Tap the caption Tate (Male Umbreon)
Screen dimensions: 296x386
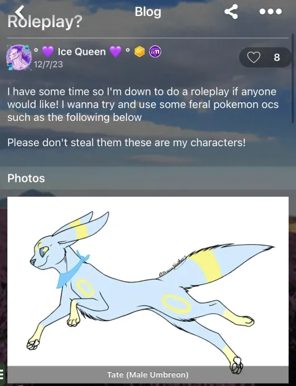(x=148, y=375)
